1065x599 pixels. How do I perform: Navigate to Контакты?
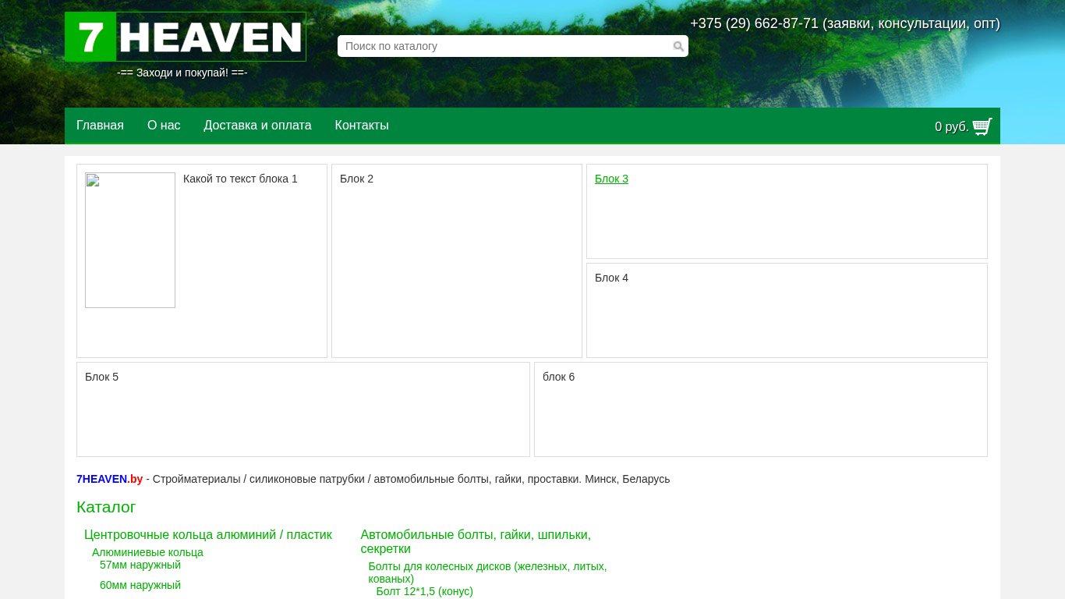362,126
